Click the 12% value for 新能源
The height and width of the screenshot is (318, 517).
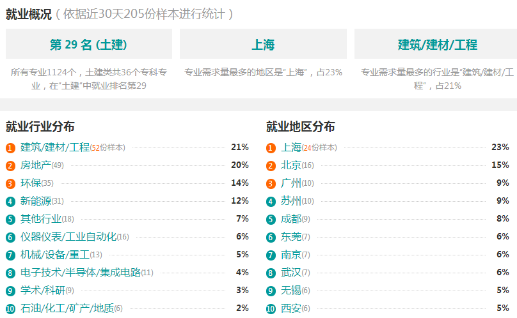coord(240,201)
